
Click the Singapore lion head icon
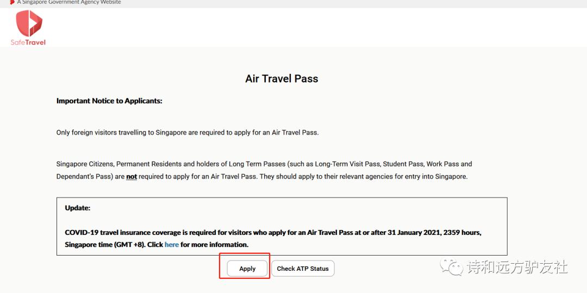tap(12, 2)
